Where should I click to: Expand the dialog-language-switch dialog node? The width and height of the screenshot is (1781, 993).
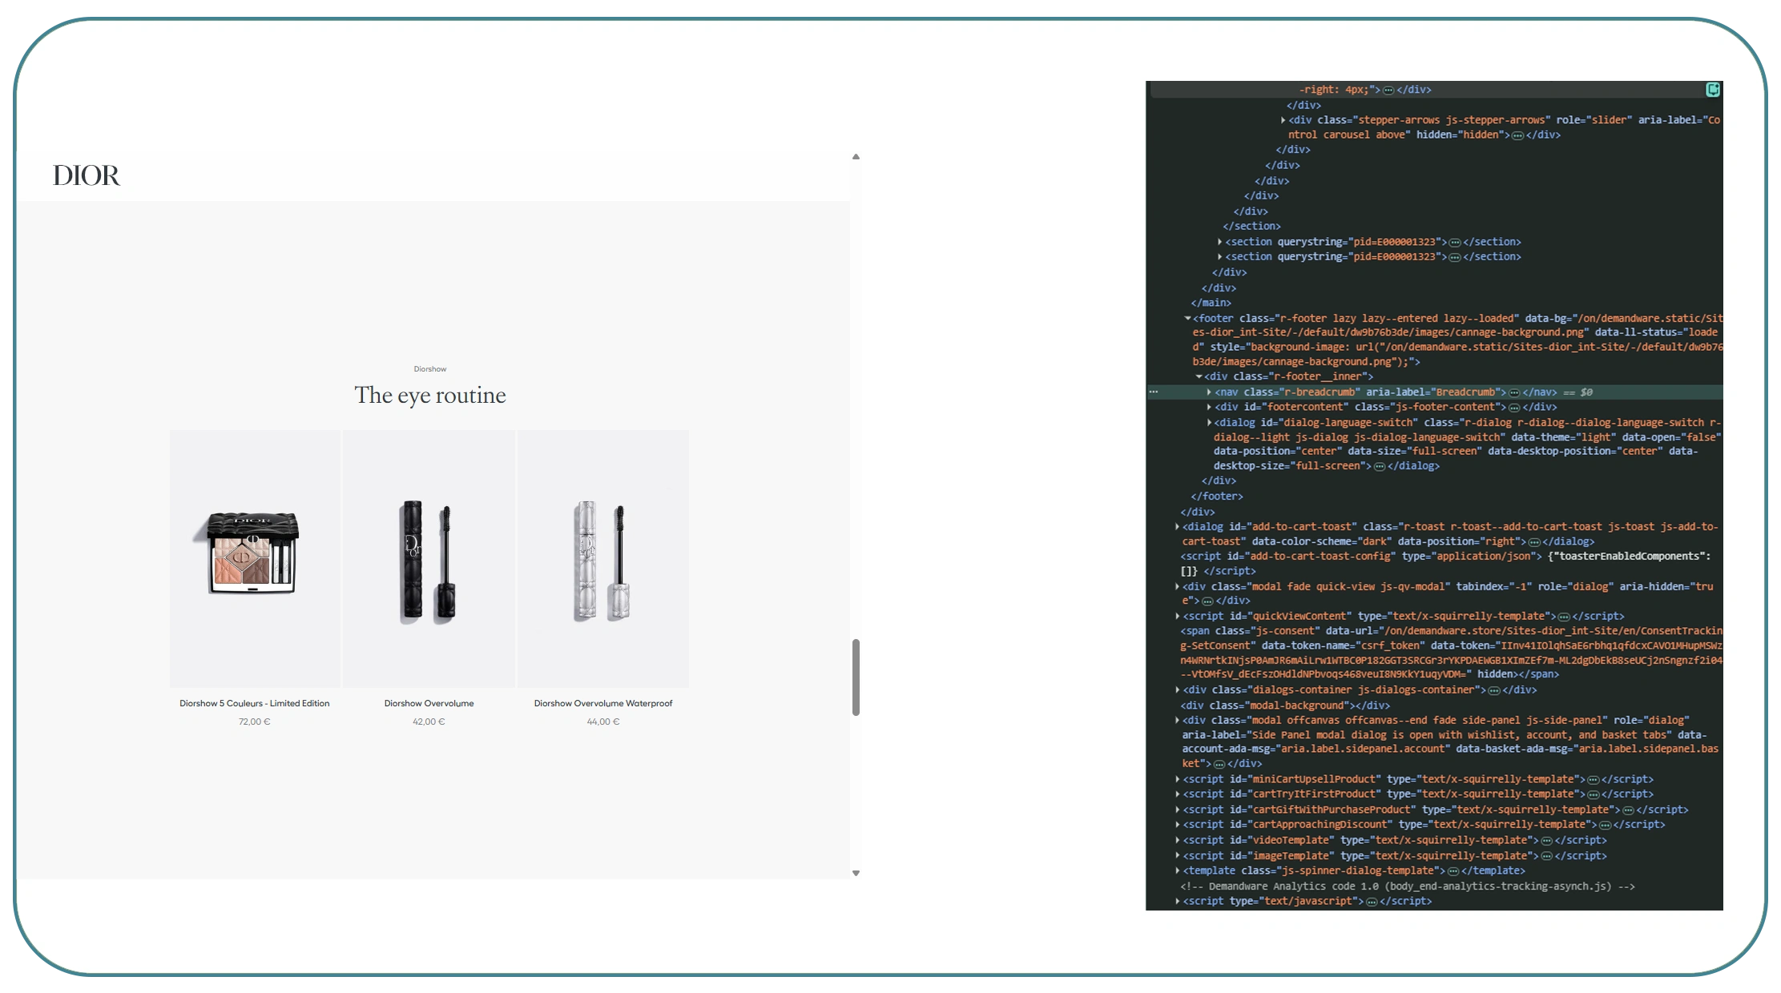tap(1209, 422)
